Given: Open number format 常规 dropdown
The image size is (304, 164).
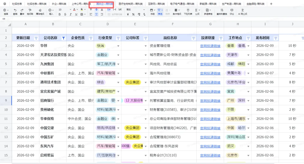Looking at the screenshot, I should [135, 10].
